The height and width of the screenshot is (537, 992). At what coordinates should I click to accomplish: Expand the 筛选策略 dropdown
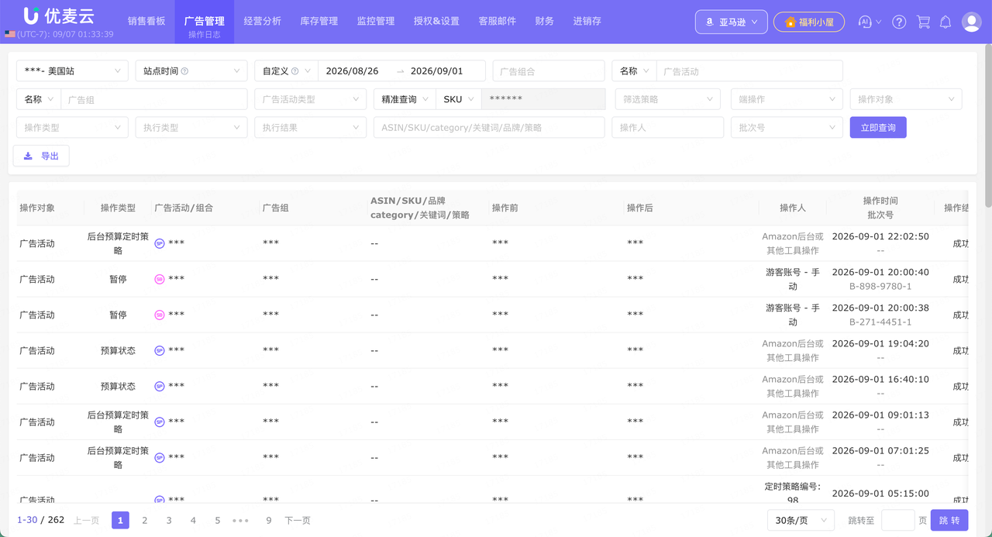(668, 99)
